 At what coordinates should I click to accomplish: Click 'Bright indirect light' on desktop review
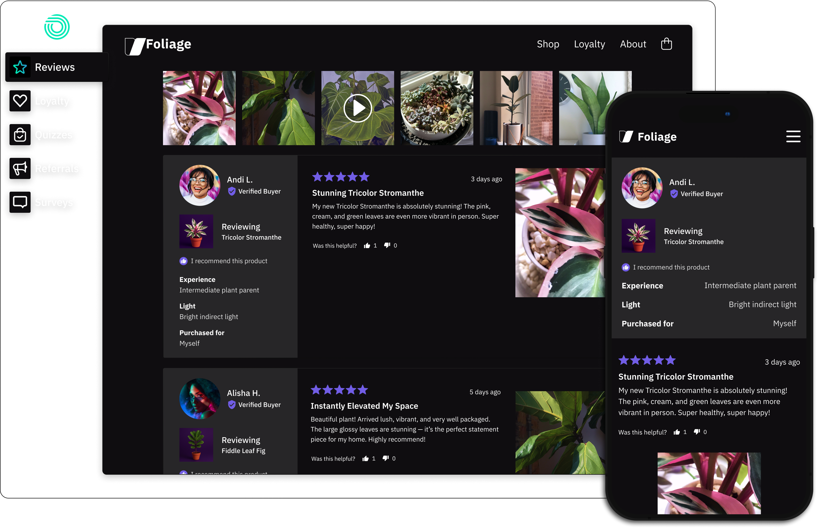point(209,317)
